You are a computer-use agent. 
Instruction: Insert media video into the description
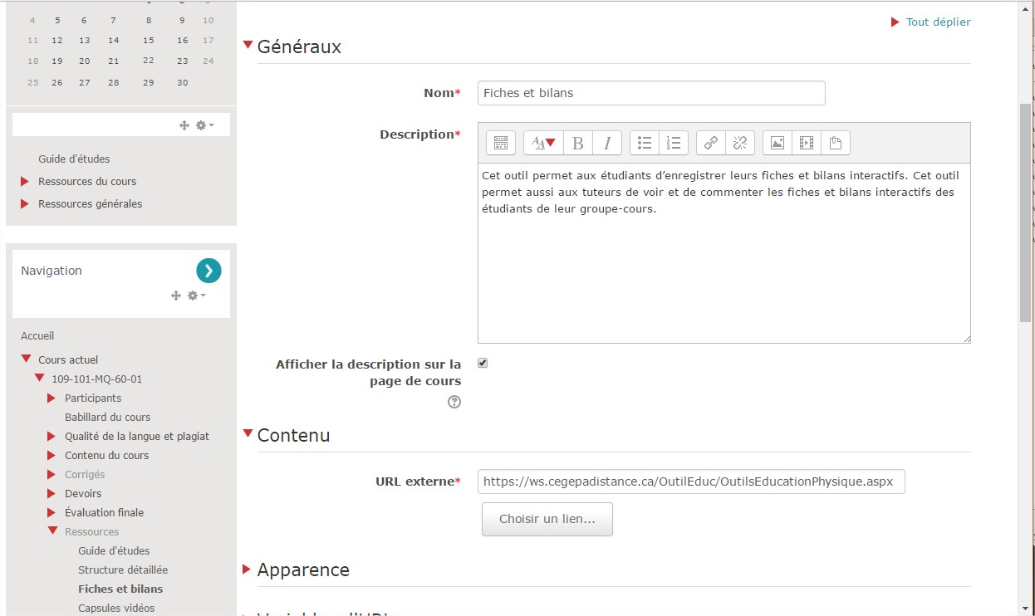806,143
